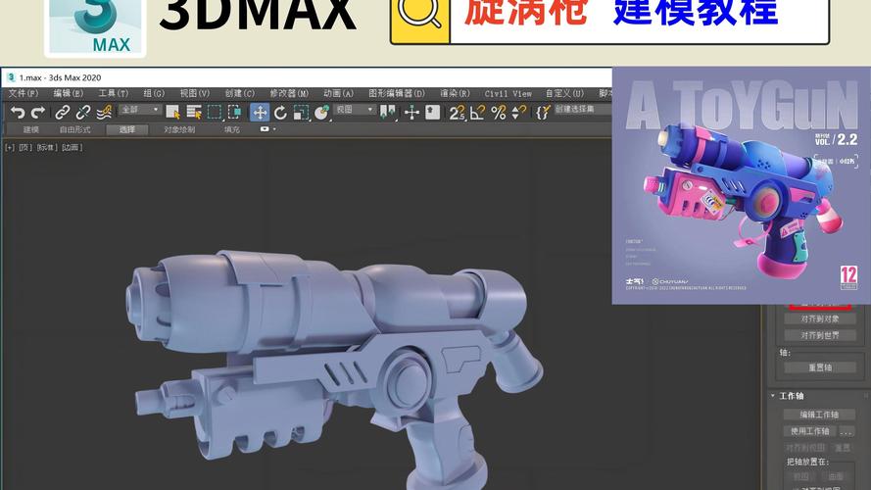Screen dimensions: 871x490
Task: Click the viewport [+] menu label
Action: [10, 147]
